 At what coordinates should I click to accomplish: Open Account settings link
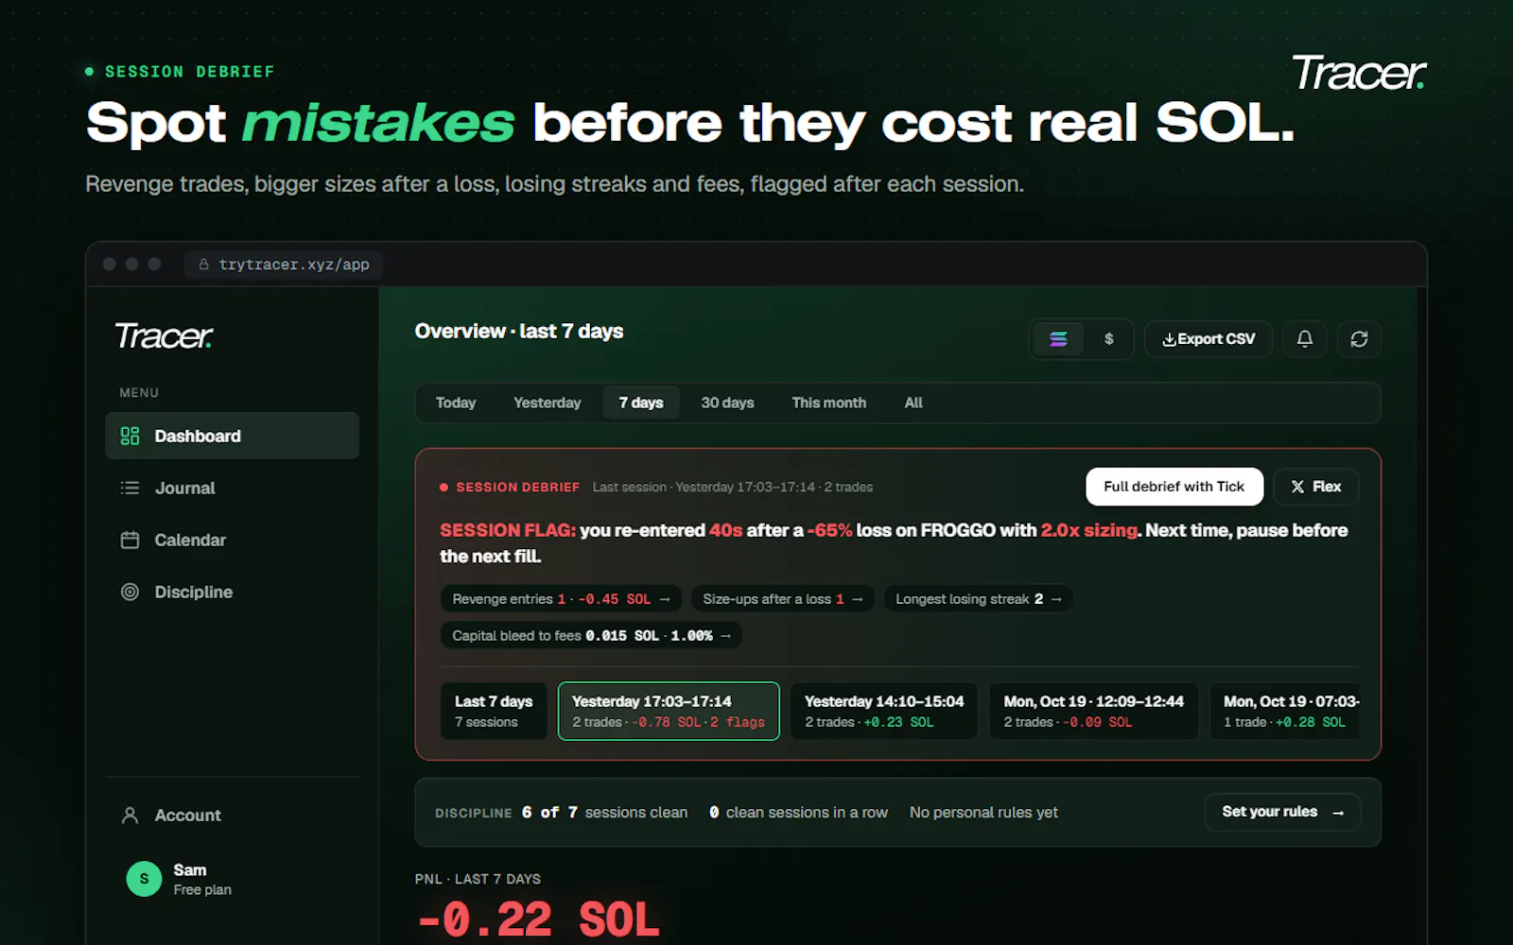click(232, 815)
